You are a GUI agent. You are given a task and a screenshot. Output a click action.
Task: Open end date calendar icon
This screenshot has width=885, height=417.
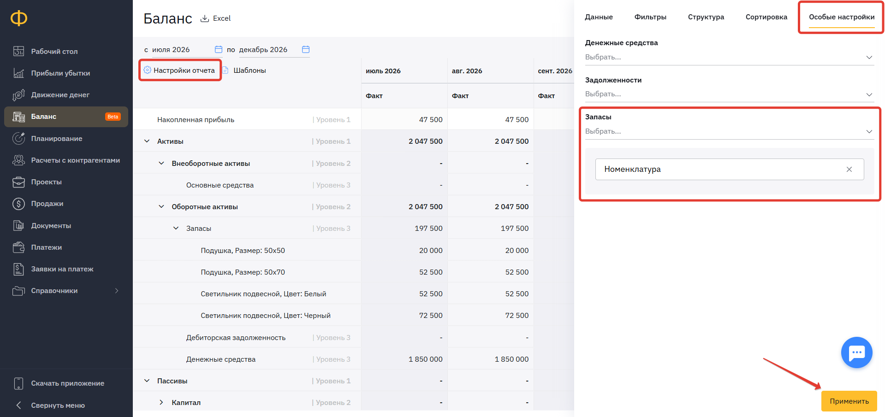click(x=306, y=49)
